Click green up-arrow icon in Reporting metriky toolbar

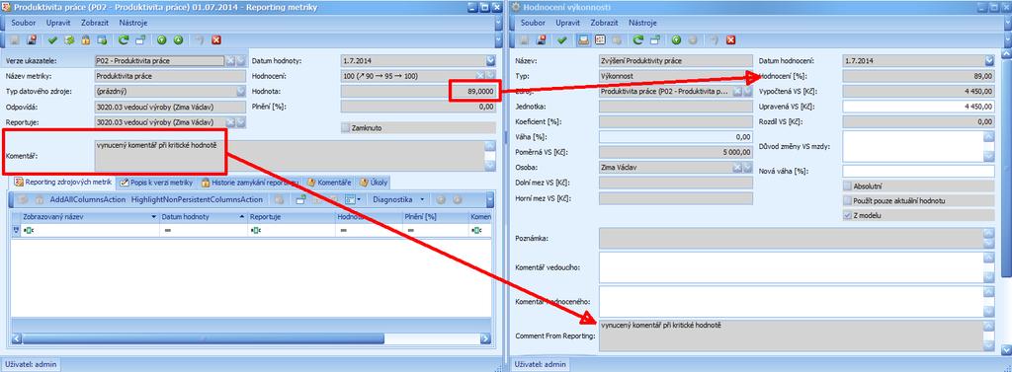178,40
